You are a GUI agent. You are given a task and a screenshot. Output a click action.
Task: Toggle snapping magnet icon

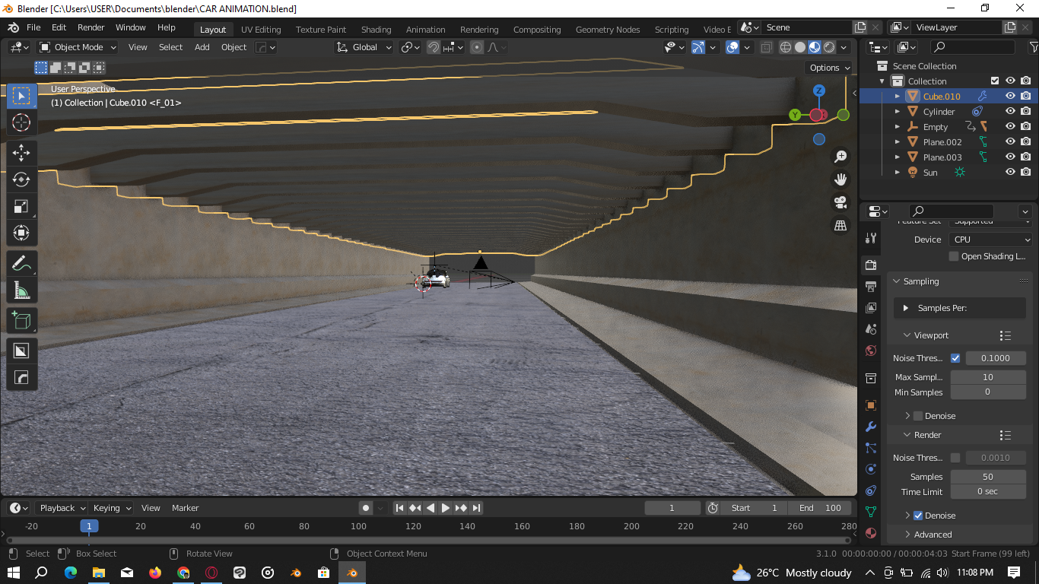pyautogui.click(x=434, y=47)
